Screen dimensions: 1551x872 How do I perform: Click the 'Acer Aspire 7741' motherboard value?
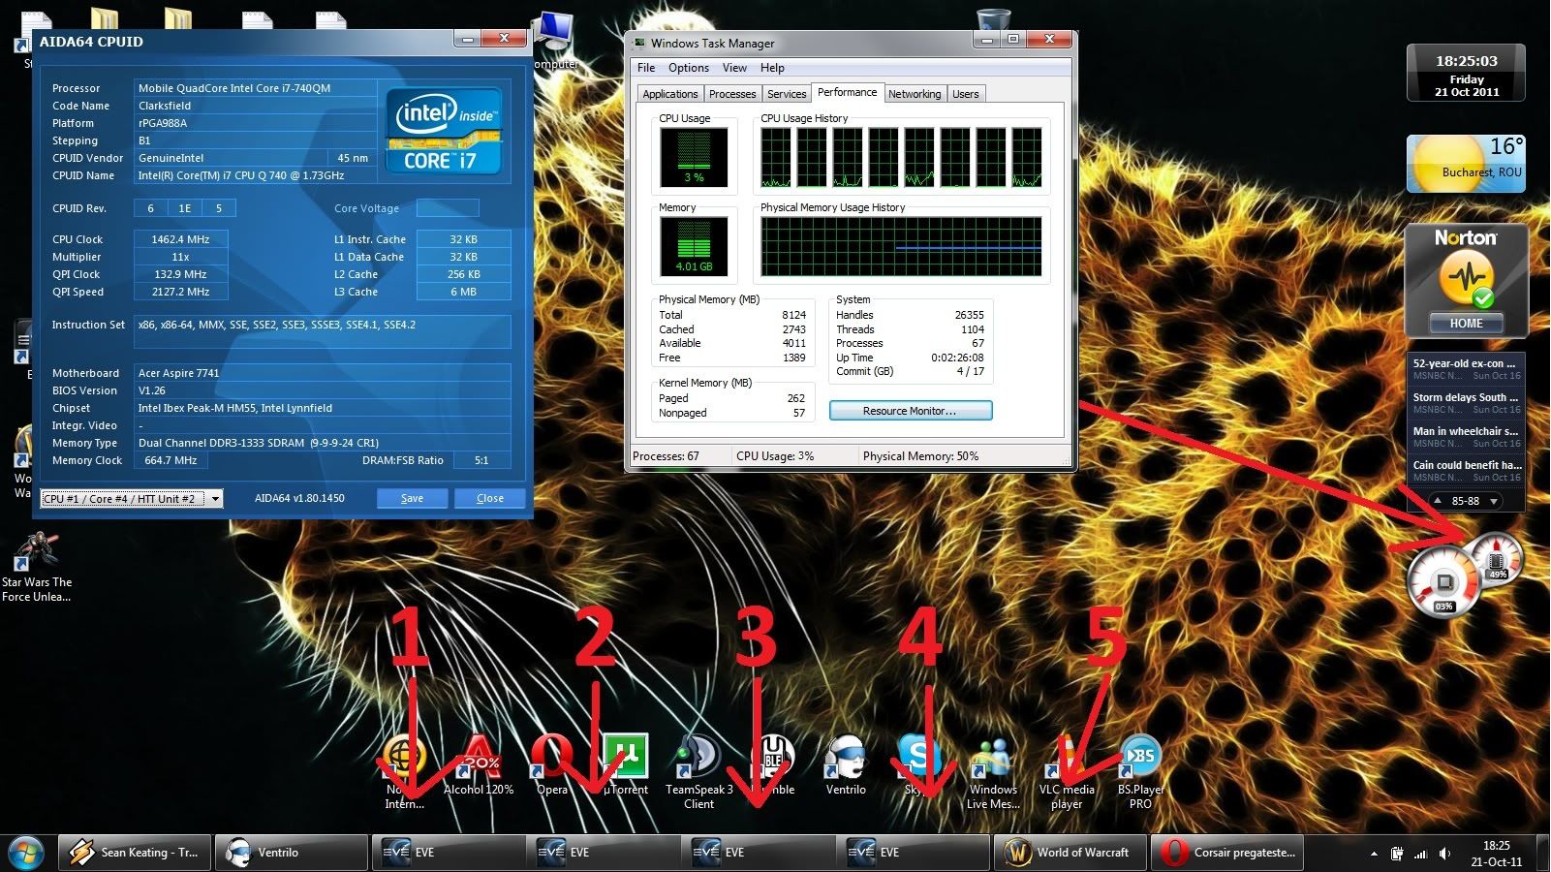[x=178, y=373]
